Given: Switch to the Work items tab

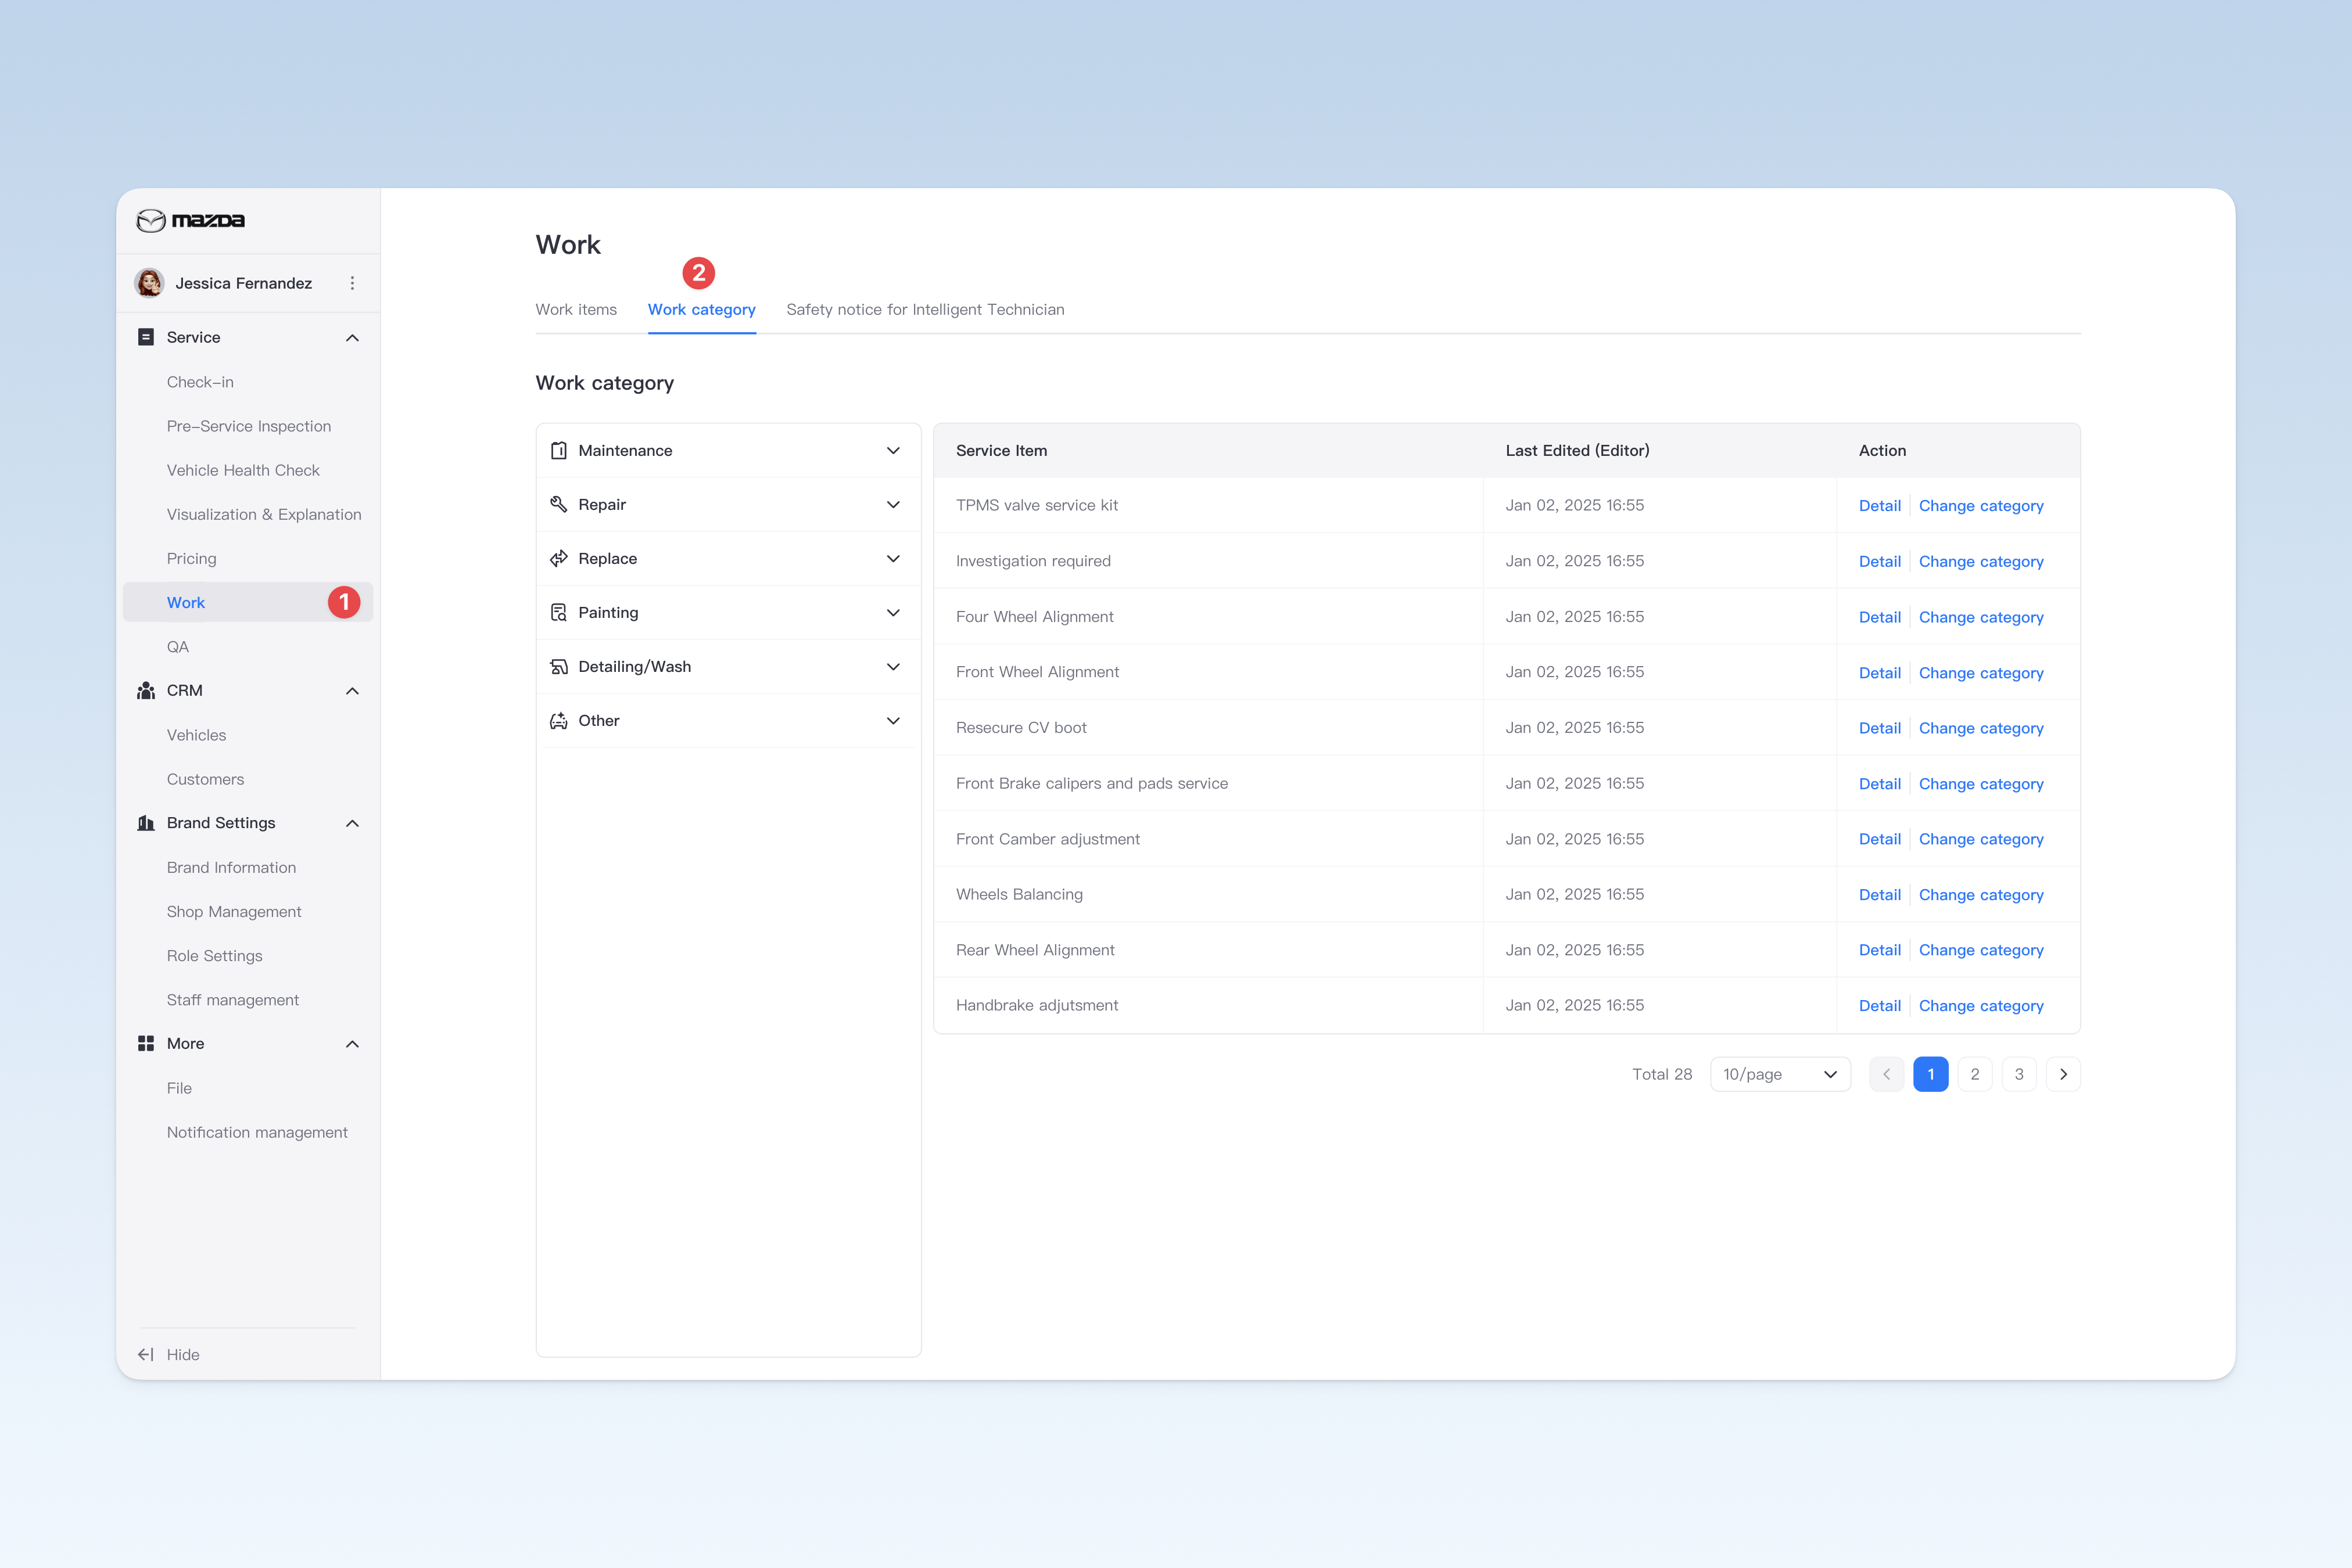Looking at the screenshot, I should pos(576,310).
